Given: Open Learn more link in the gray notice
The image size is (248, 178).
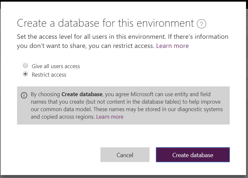Looking at the screenshot, I should pos(110,117).
